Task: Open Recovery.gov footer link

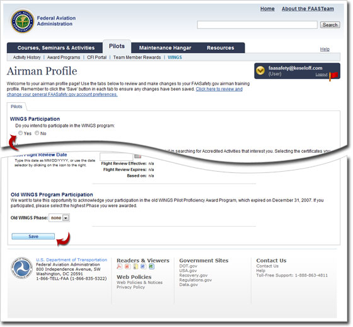Action: tap(194, 275)
